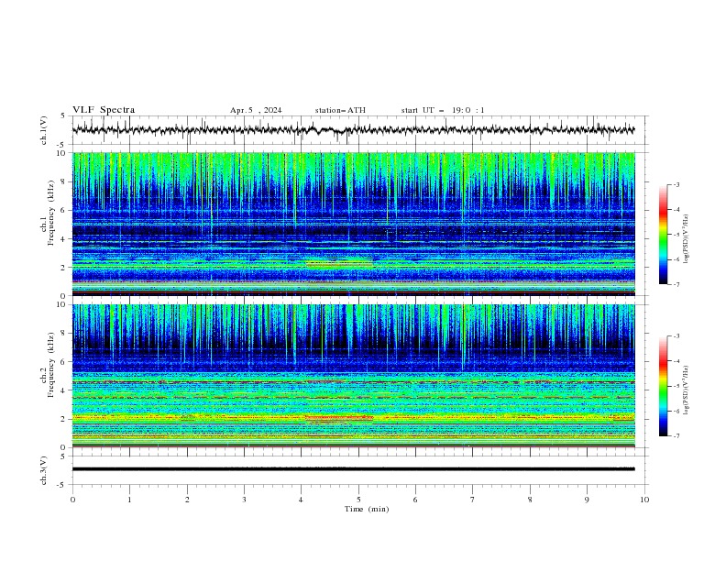Select the date 'Apr. 5, 2024'

256,110
